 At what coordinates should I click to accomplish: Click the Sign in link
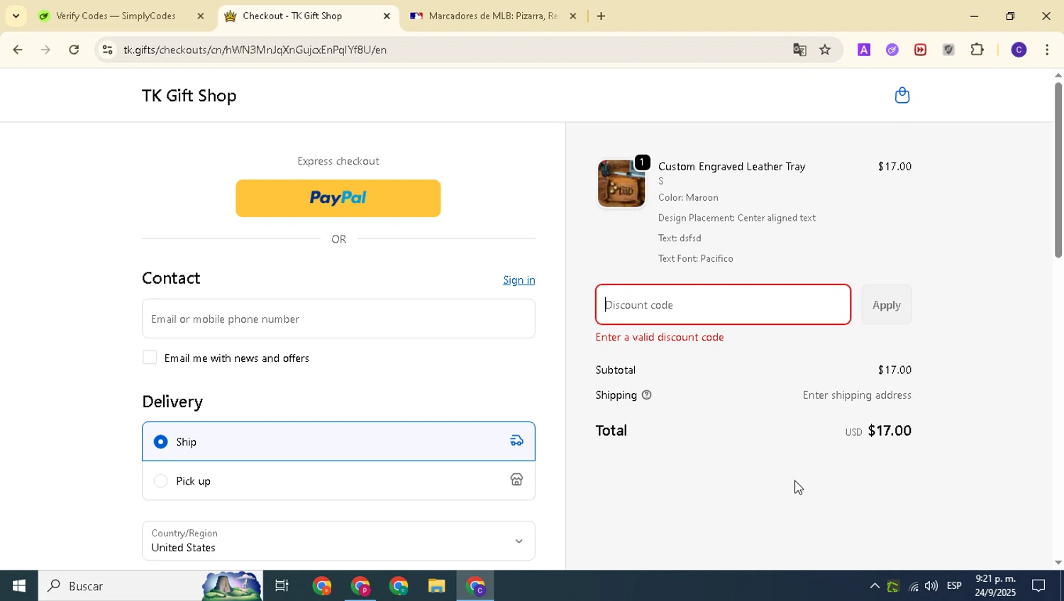click(x=519, y=280)
